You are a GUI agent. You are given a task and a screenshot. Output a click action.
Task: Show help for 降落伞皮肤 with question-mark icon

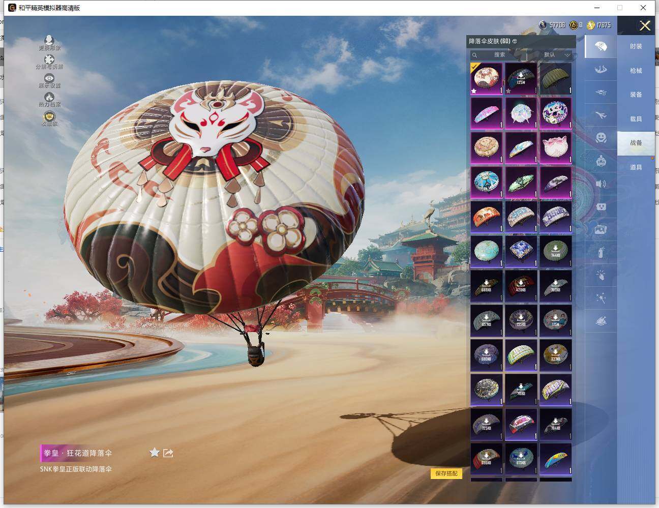click(x=515, y=41)
